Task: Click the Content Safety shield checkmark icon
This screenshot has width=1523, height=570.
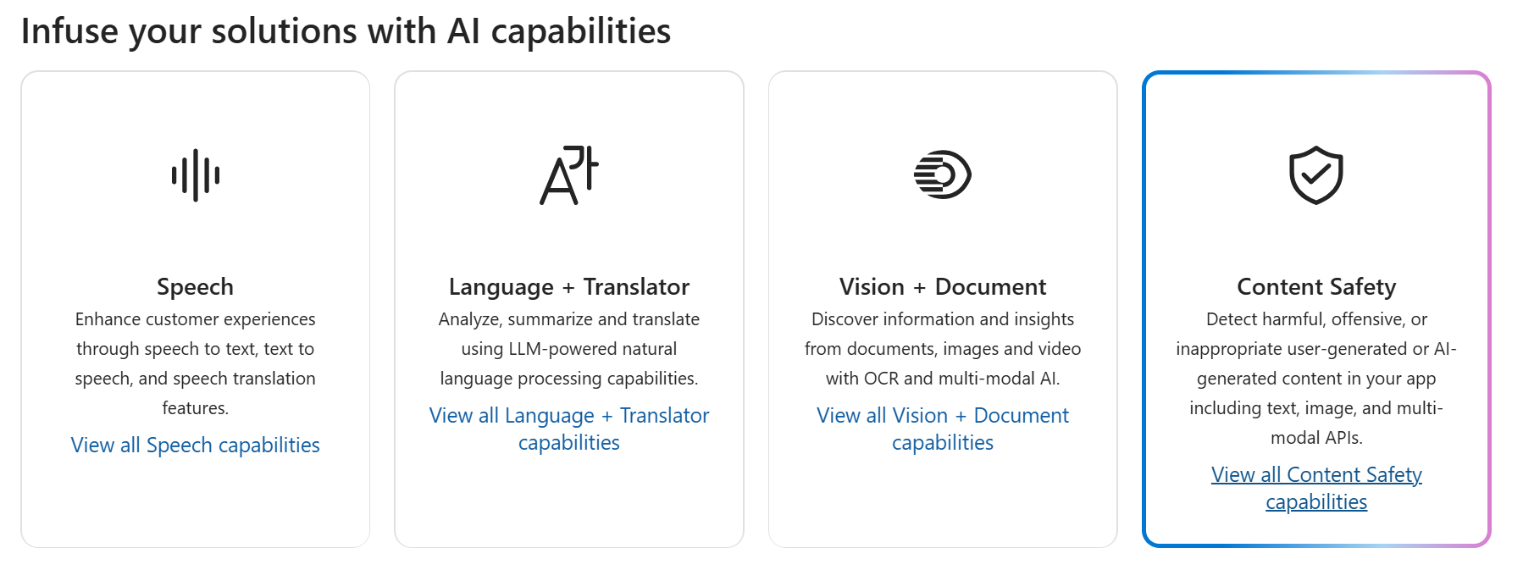Action: point(1316,175)
